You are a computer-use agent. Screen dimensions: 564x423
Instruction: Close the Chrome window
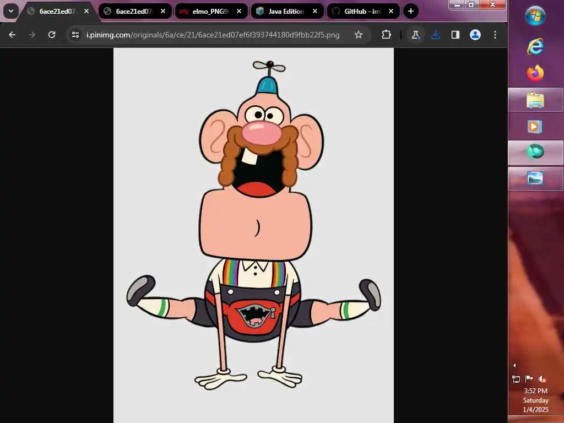(x=492, y=4)
